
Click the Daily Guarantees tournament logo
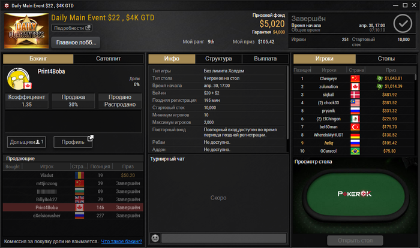[x=26, y=31]
